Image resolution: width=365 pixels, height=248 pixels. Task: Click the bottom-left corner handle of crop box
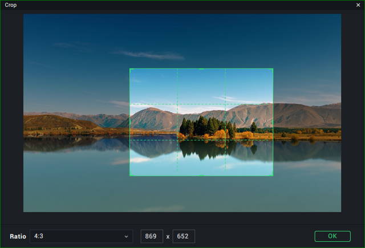[x=130, y=176]
